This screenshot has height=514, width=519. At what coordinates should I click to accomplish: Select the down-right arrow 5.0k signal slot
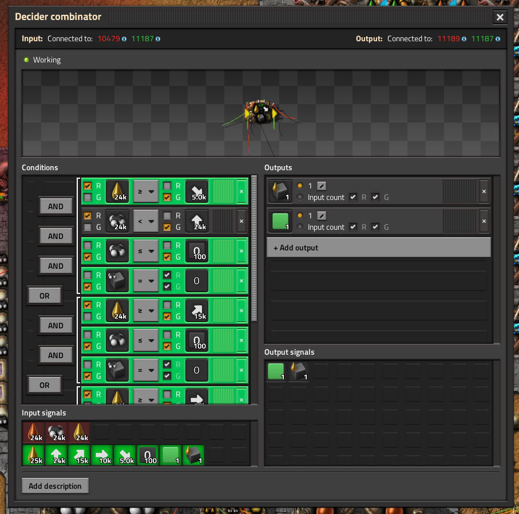[x=196, y=191]
